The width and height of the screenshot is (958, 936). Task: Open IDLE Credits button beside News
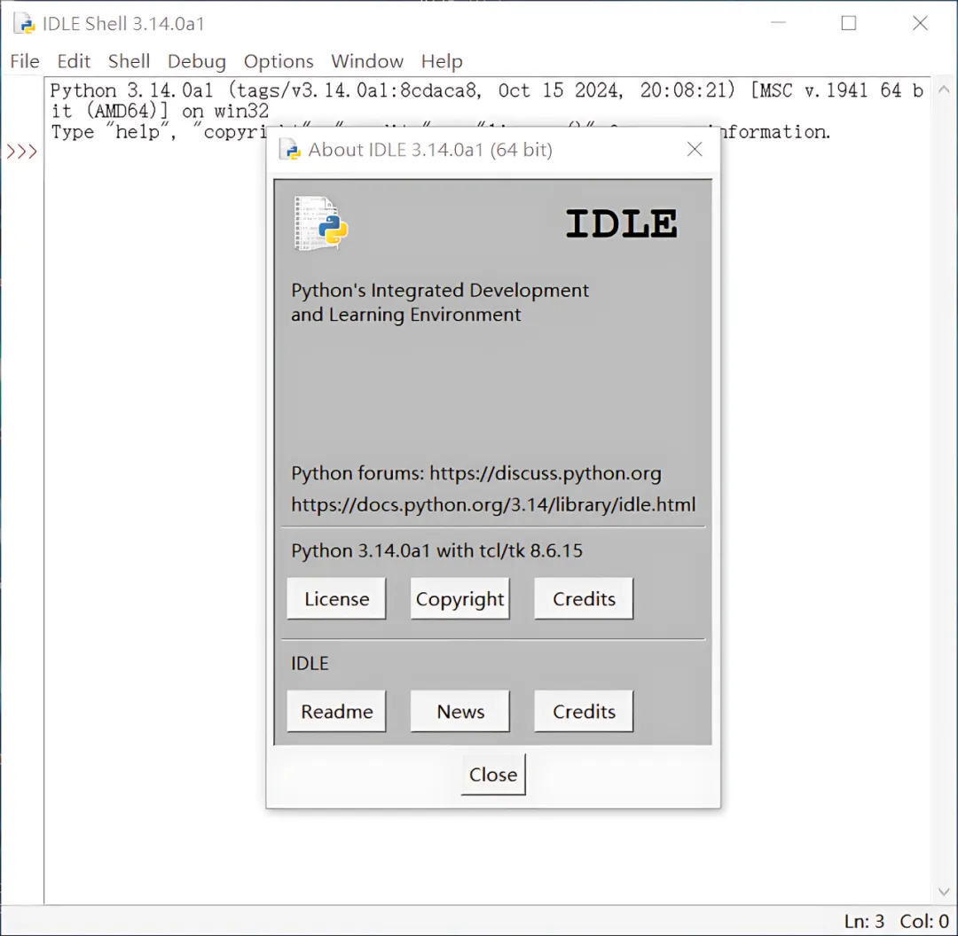(584, 712)
